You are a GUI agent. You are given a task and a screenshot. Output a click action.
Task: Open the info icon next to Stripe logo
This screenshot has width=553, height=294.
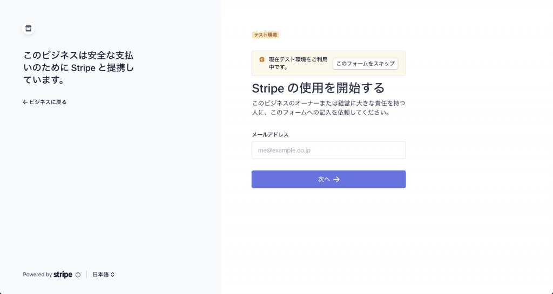[x=78, y=275]
